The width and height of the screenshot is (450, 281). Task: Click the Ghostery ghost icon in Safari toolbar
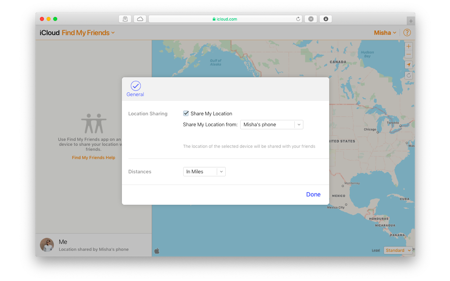coord(125,19)
